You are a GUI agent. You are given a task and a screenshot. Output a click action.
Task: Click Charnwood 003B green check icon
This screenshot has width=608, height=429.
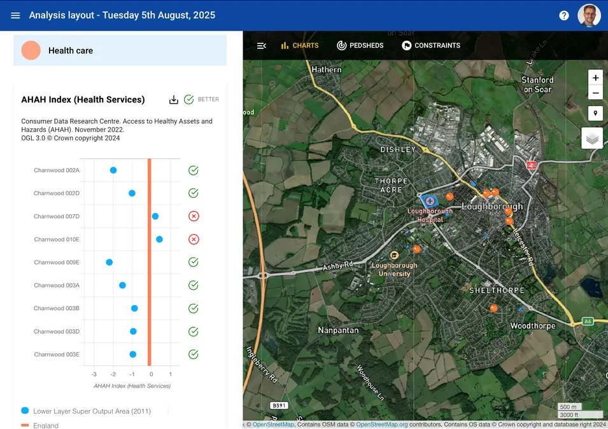pyautogui.click(x=194, y=308)
